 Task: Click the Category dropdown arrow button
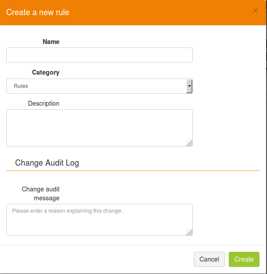tap(189, 86)
